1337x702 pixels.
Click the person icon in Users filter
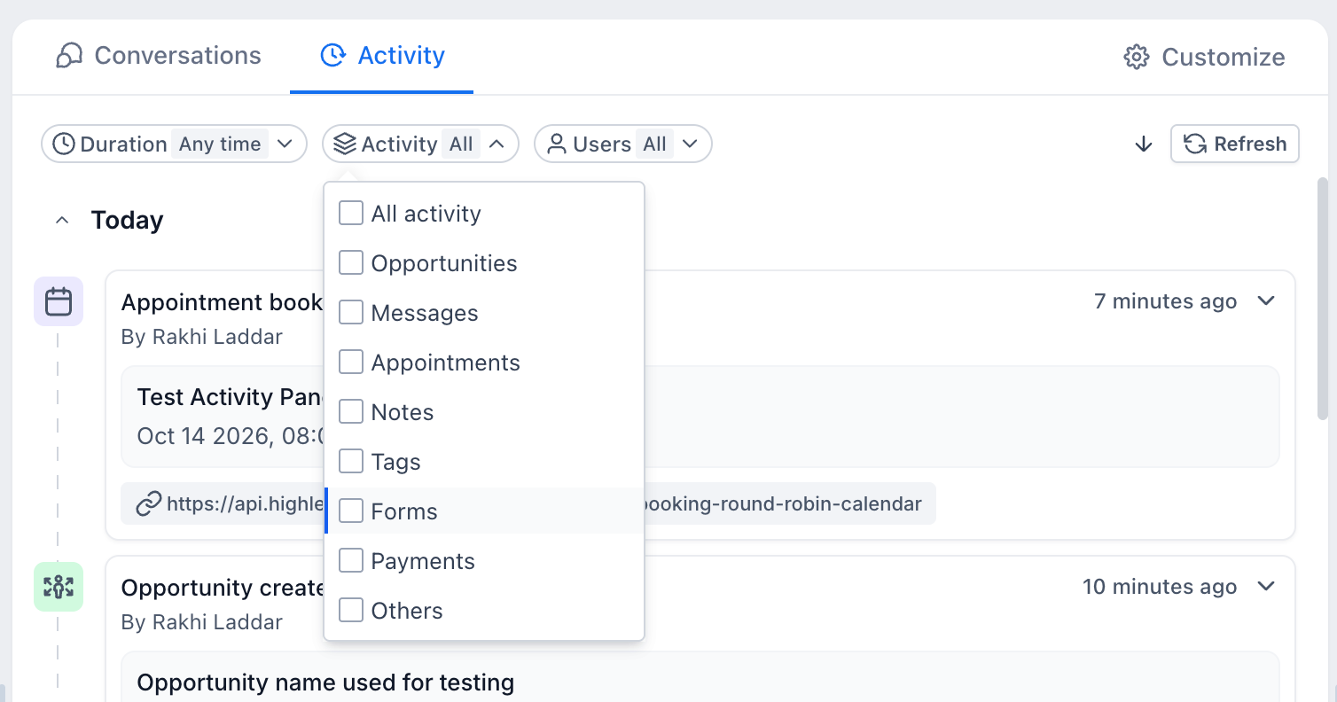point(557,144)
